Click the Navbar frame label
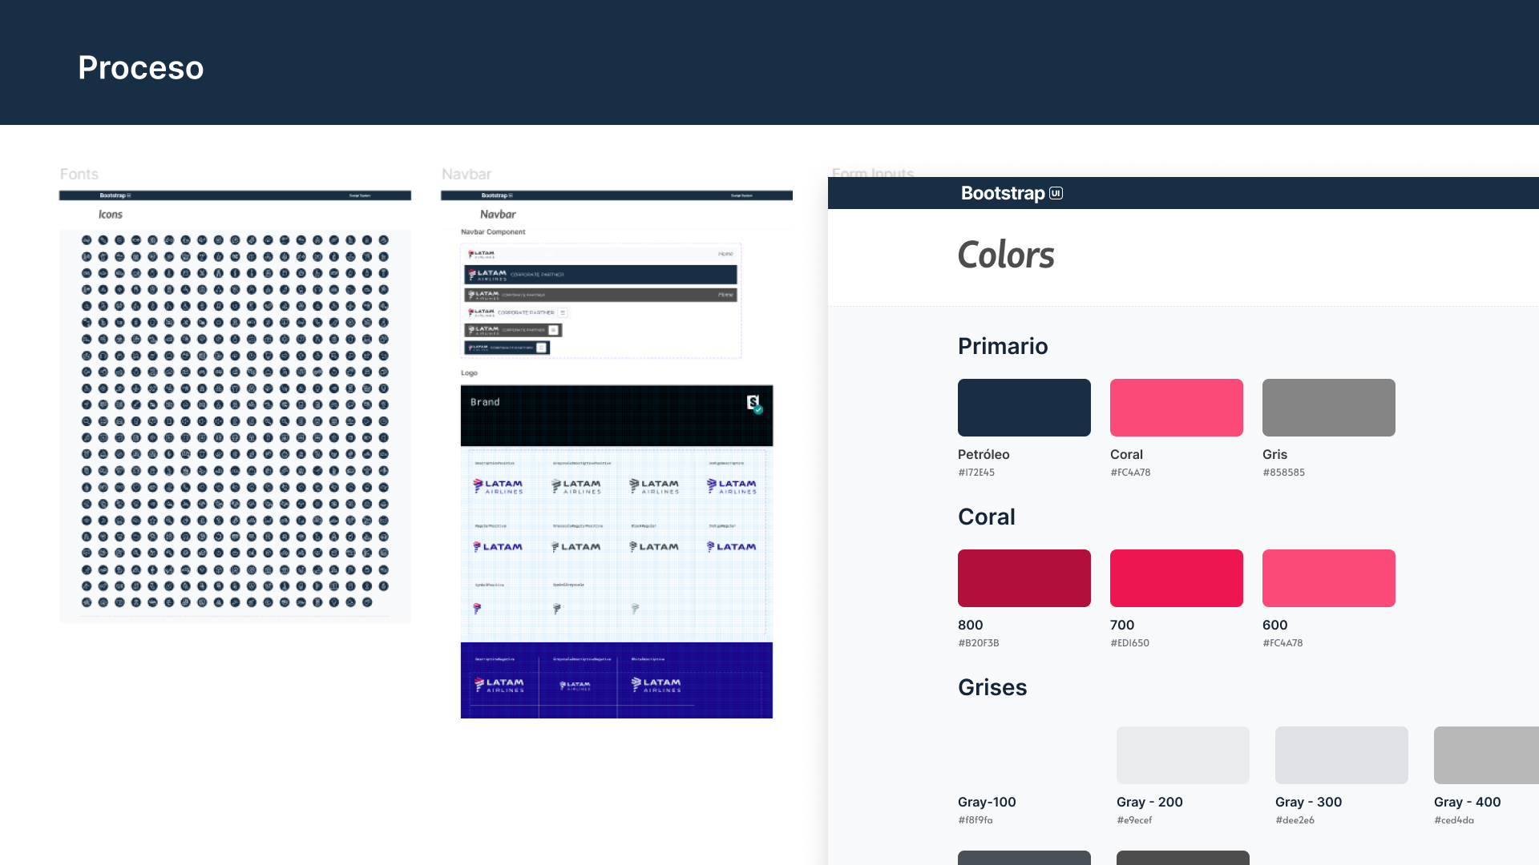Viewport: 1539px width, 865px height. pyautogui.click(x=466, y=174)
